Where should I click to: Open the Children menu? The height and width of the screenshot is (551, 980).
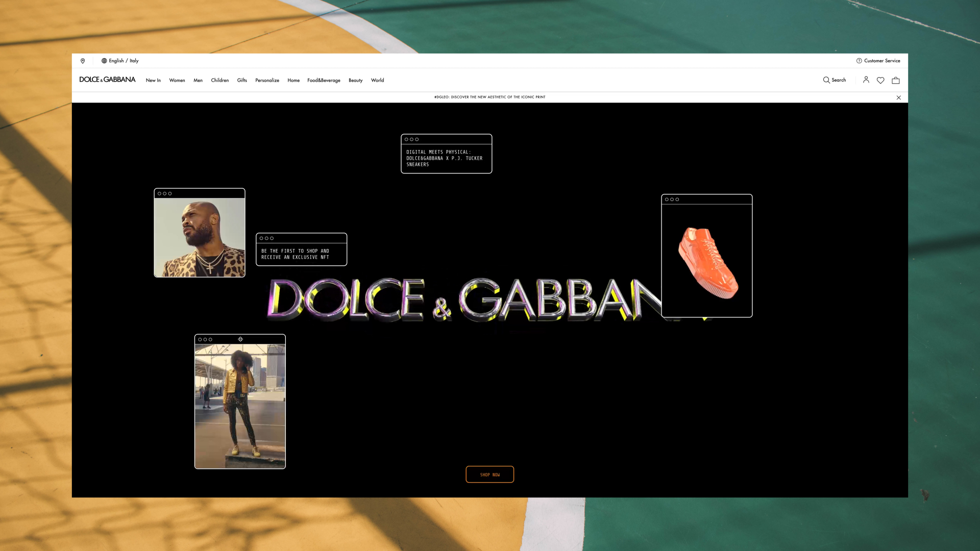coord(220,80)
